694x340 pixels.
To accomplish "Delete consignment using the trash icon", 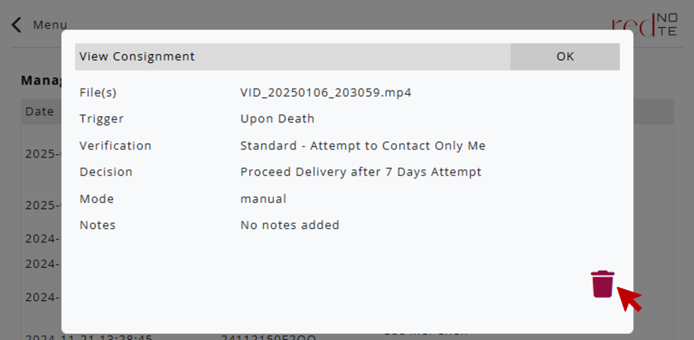I will (603, 284).
